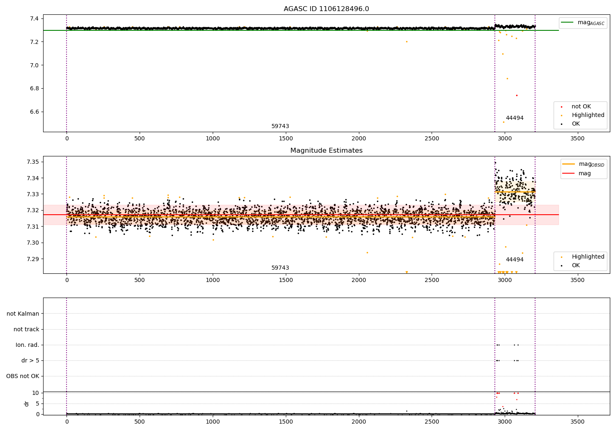This screenshot has height=431, width=616.
Task: Click the 'not OK' legend entry in top plot
Action: pyautogui.click(x=581, y=107)
